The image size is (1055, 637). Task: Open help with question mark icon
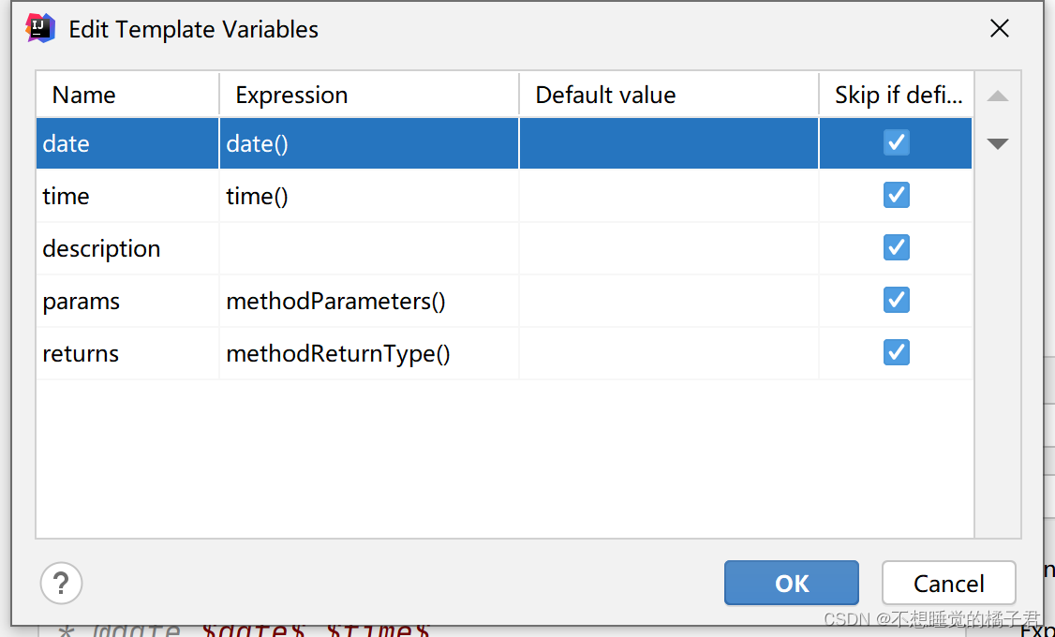point(61,584)
